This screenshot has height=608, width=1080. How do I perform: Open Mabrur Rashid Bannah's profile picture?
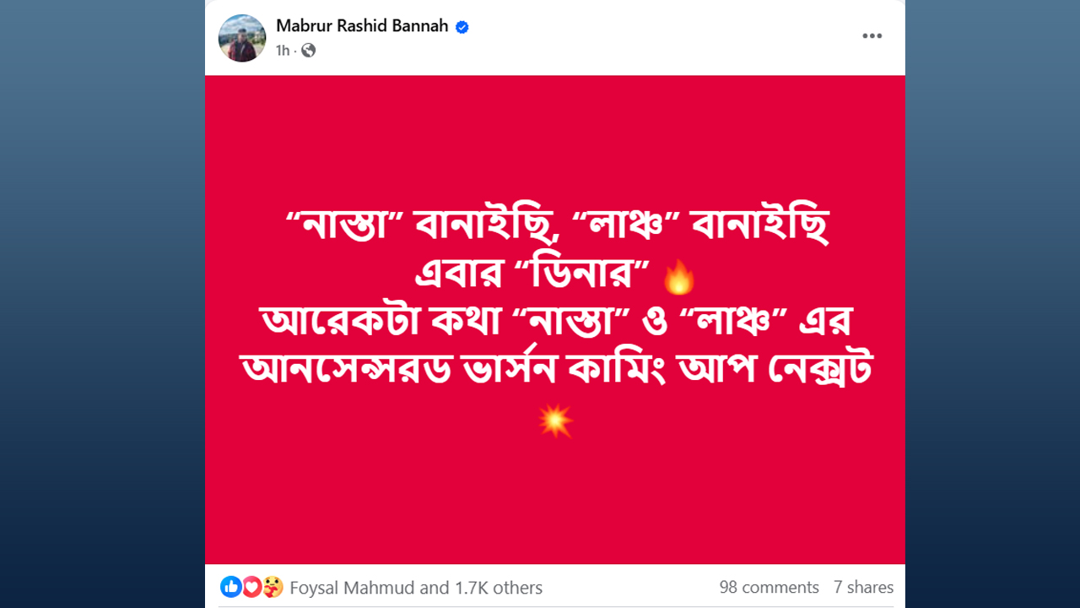242,38
